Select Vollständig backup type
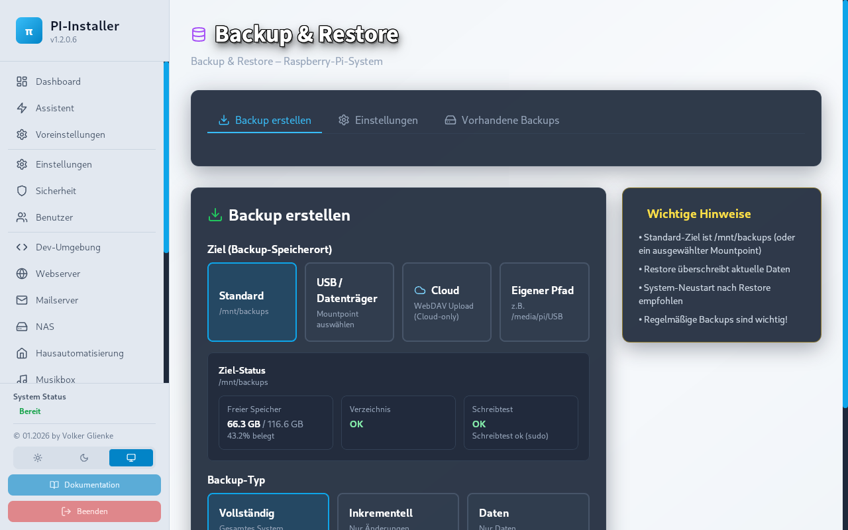Image resolution: width=848 pixels, height=530 pixels. click(x=268, y=511)
